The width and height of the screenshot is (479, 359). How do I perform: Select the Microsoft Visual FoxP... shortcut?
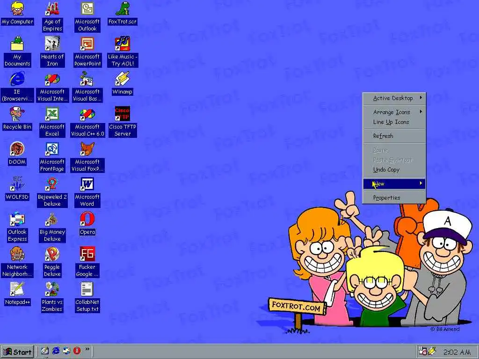87,157
